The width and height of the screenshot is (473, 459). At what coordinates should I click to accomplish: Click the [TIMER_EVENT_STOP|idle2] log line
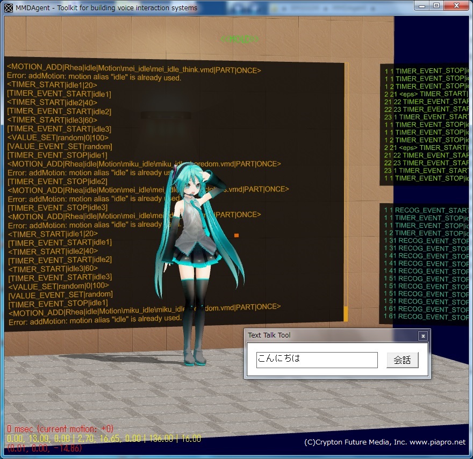[58, 181]
